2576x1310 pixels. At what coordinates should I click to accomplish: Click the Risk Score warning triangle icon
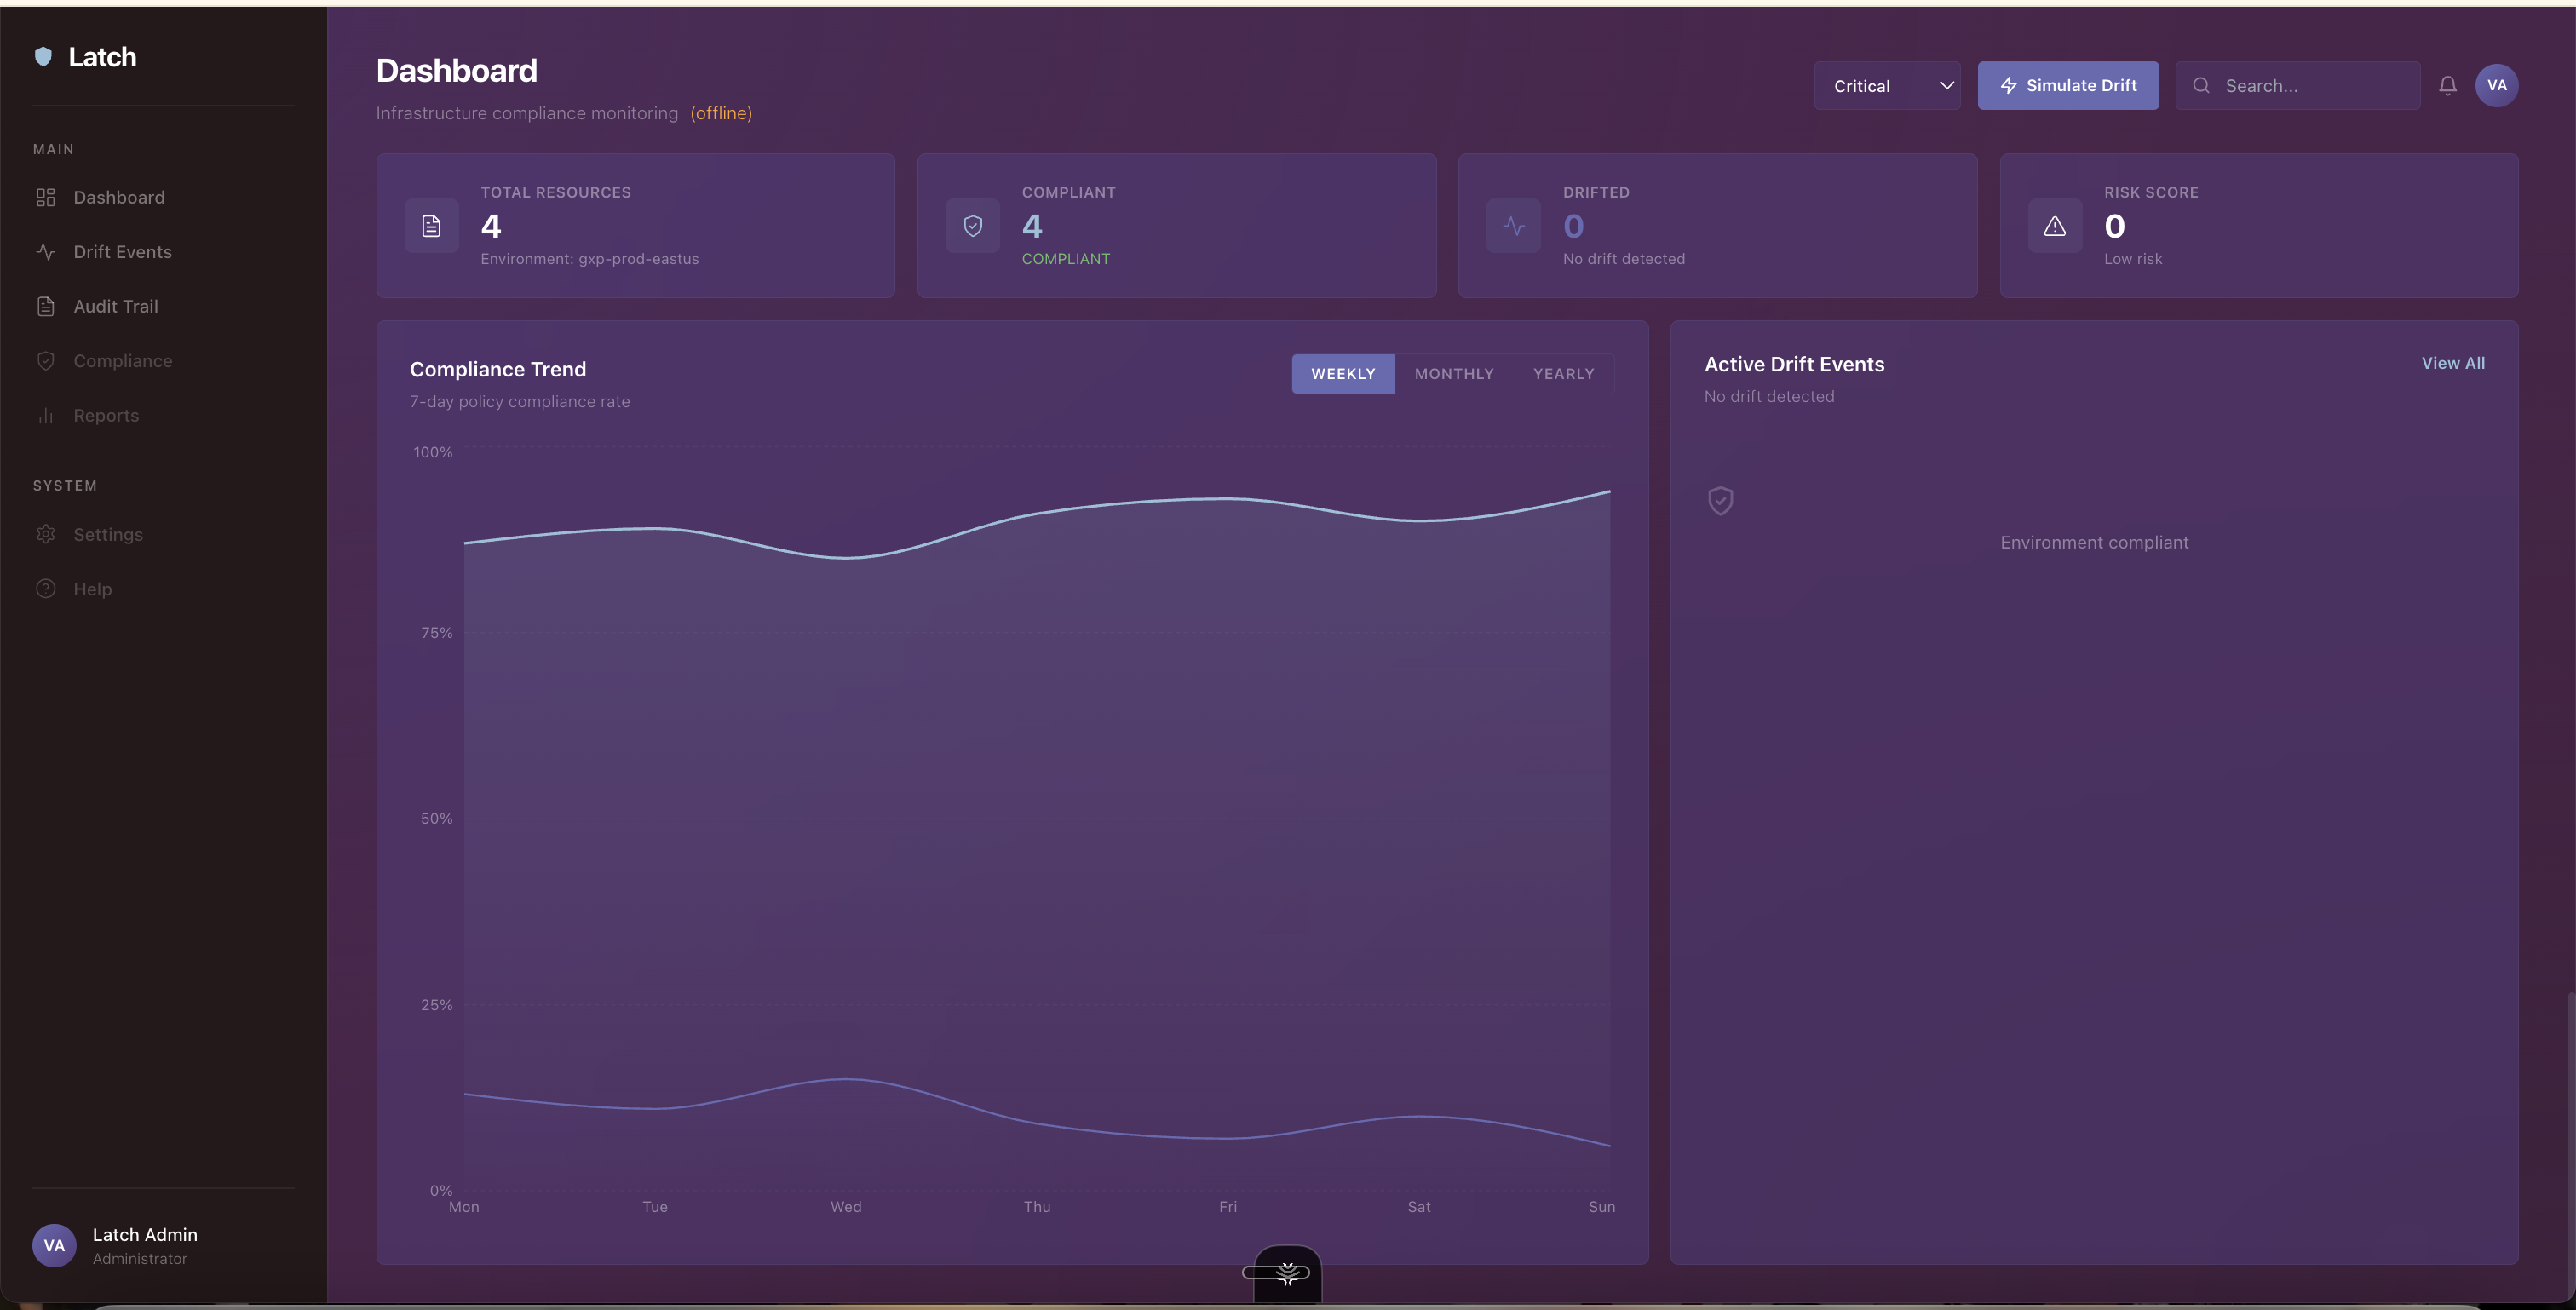2054,226
